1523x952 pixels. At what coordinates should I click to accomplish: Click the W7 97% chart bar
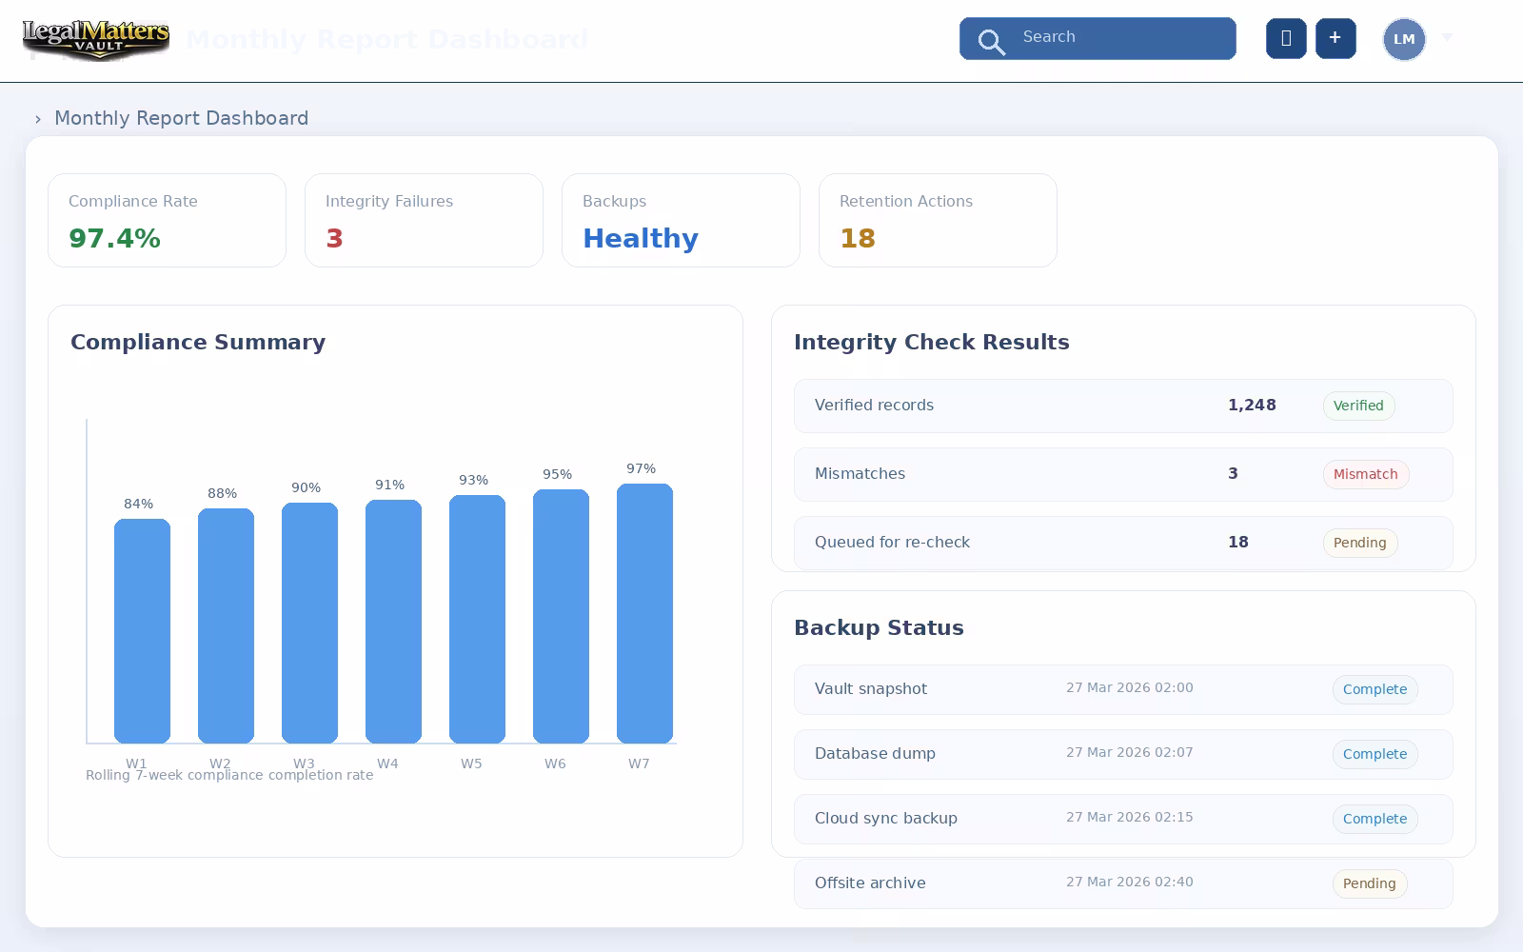[x=644, y=613]
